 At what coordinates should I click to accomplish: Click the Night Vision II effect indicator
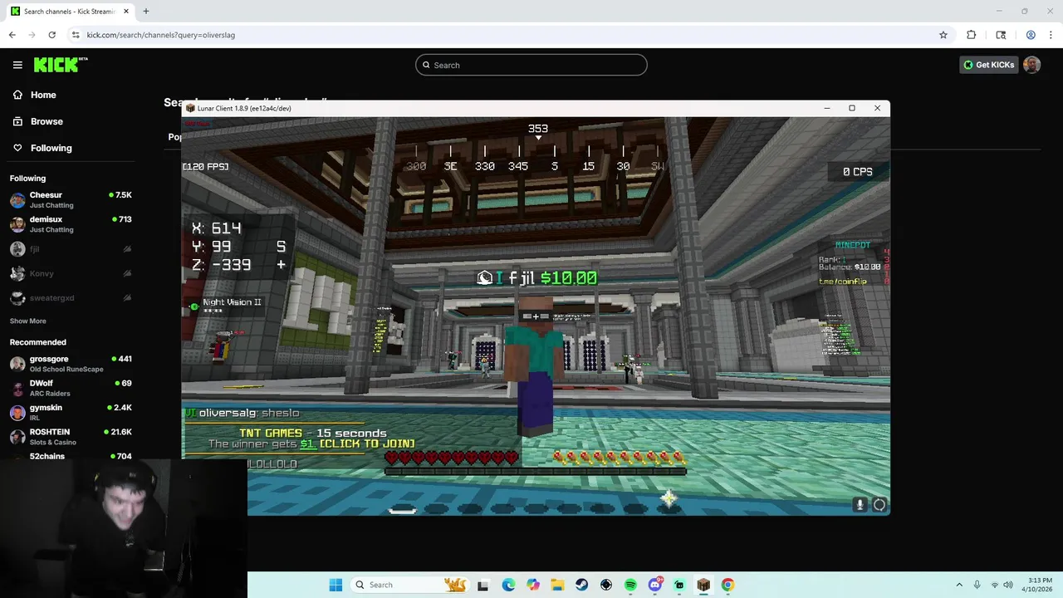point(226,306)
